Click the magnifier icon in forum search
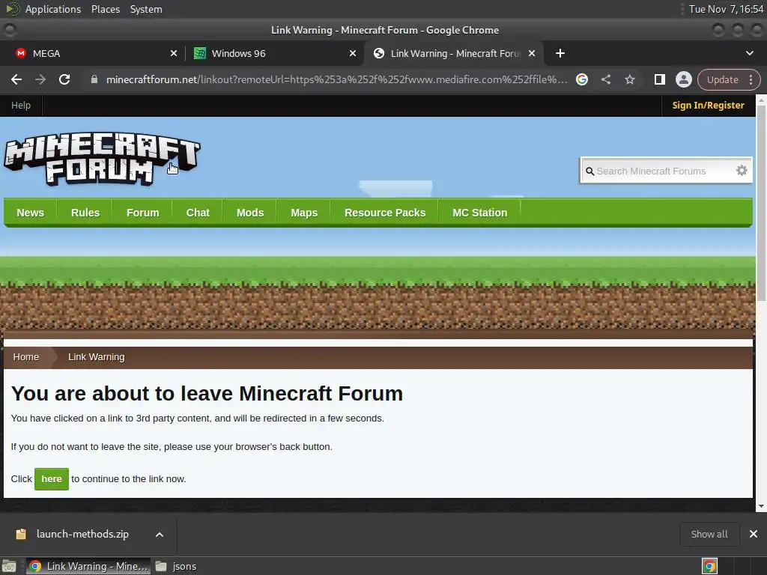Screen dimensions: 767x575 (590, 171)
